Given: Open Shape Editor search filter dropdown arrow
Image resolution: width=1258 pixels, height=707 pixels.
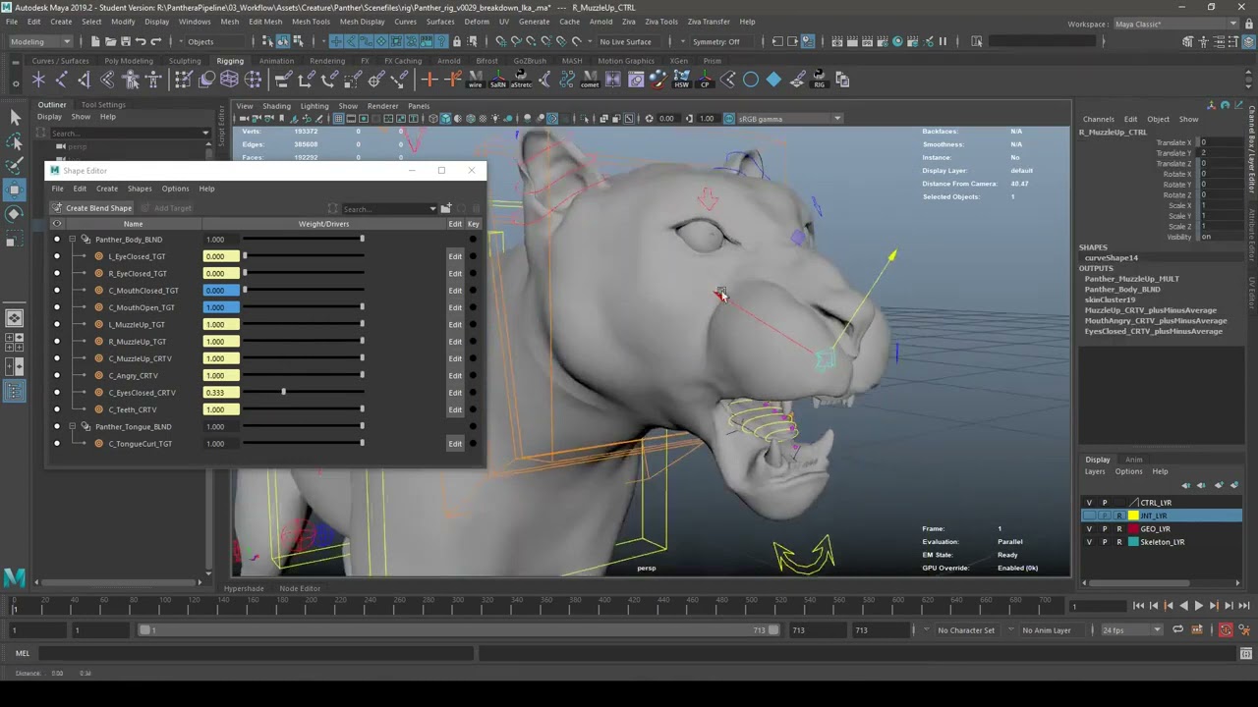Looking at the screenshot, I should [x=432, y=208].
